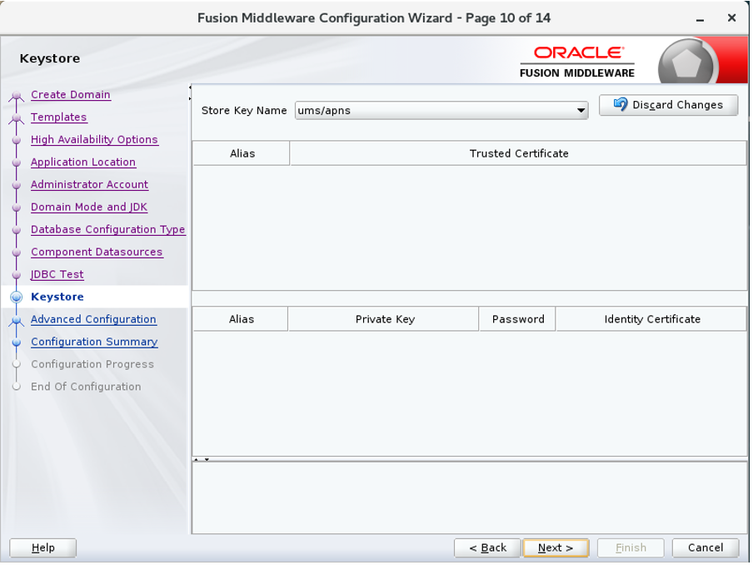The image size is (753, 565).
Task: Click the Templates step node icon
Action: point(17,117)
